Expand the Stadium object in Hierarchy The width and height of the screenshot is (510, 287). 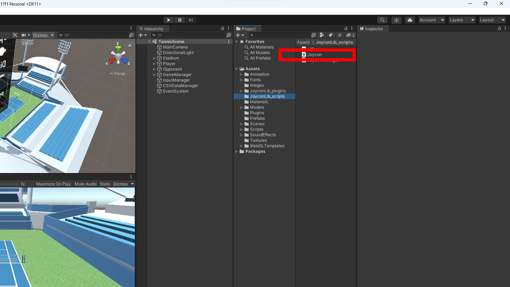pos(154,58)
